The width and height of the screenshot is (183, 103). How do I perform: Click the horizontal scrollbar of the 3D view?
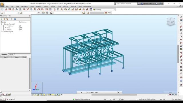(x=114, y=95)
